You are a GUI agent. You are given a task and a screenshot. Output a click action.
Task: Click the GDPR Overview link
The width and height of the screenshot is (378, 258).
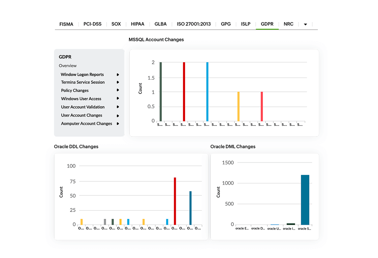pos(68,66)
